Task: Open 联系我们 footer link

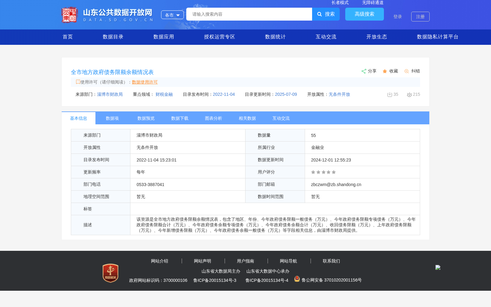Action: coord(331,261)
